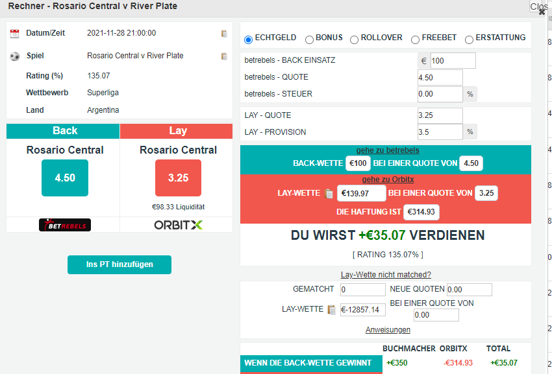The height and width of the screenshot is (374, 552).
Task: Focus the LAY - PROVISION input field
Action: [440, 132]
